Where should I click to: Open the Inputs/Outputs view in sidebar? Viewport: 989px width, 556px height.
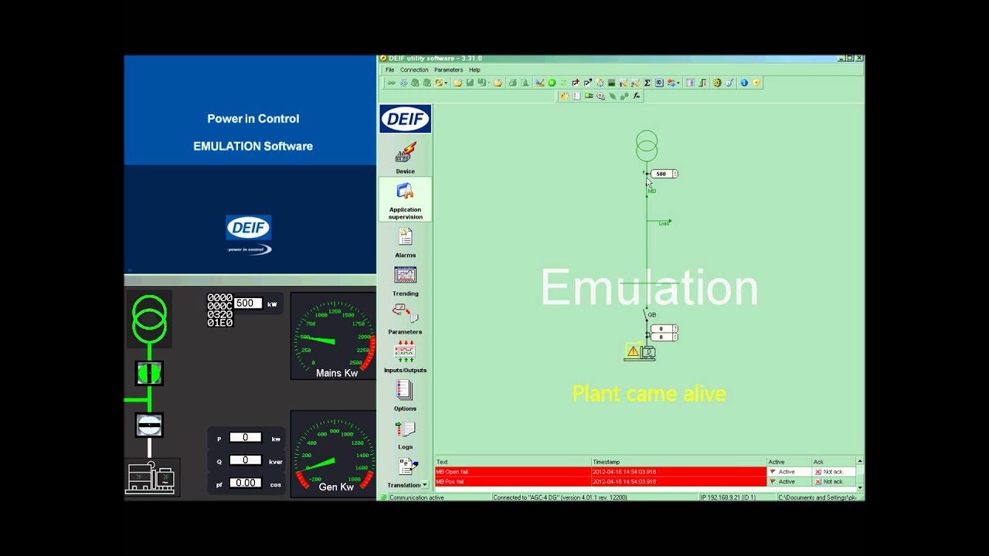coord(405,358)
